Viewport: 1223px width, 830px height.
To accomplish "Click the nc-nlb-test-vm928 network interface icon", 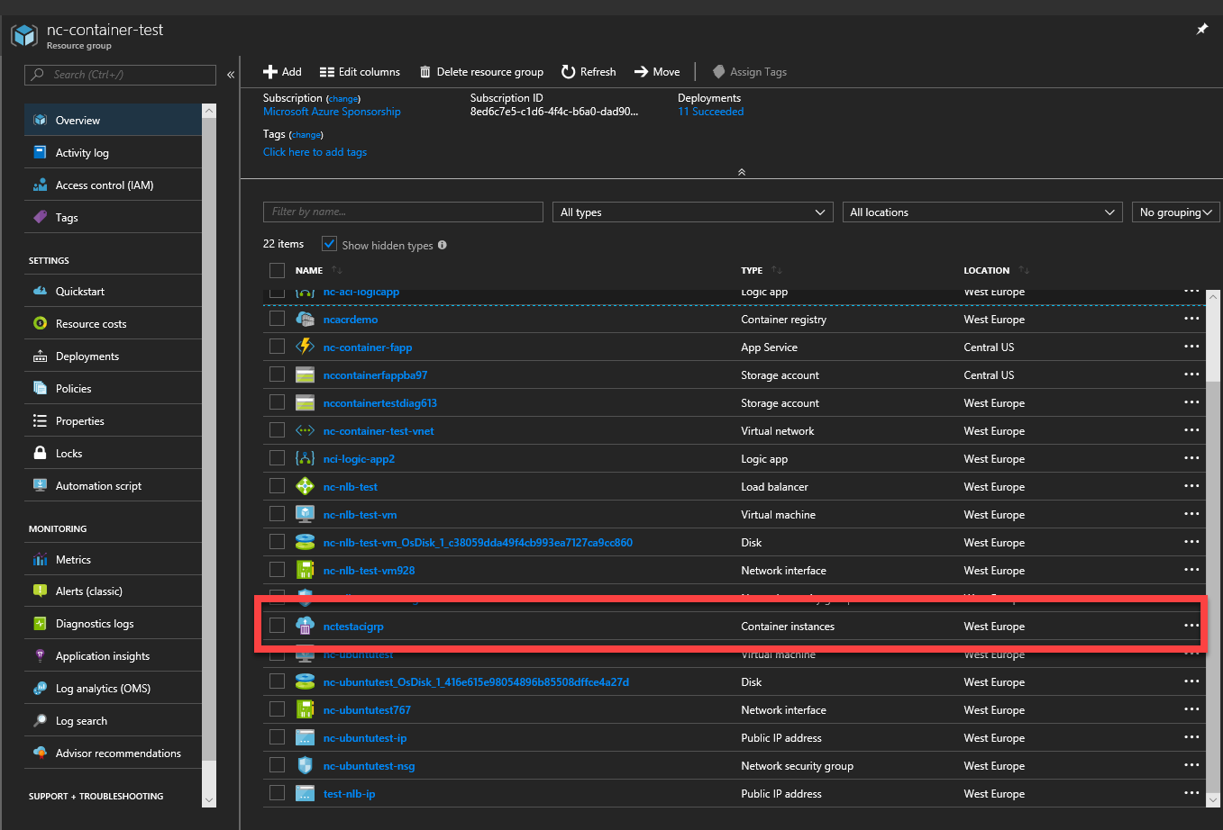I will 305,570.
